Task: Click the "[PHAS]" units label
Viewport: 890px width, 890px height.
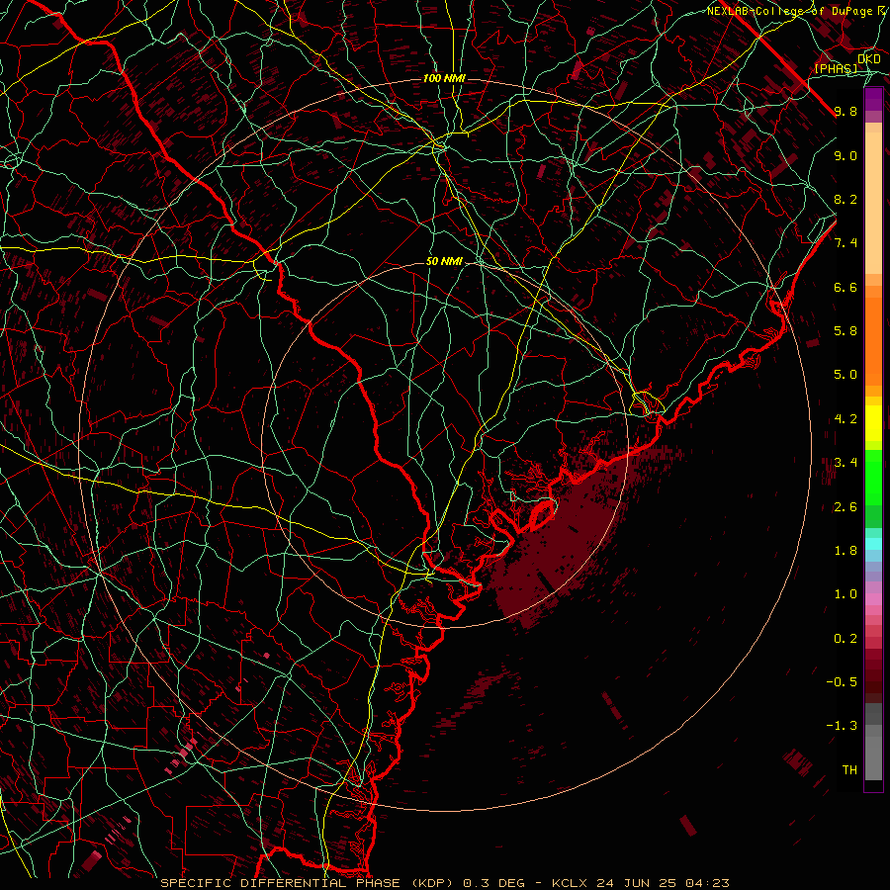Action: point(836,68)
